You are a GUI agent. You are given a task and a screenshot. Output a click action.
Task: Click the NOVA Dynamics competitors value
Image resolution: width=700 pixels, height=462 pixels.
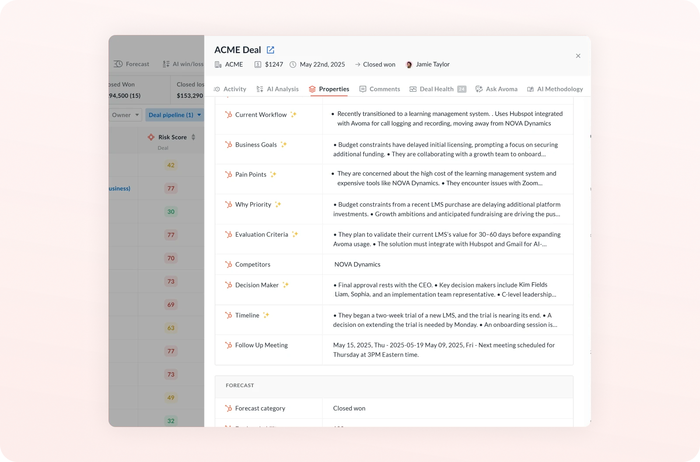(x=357, y=265)
